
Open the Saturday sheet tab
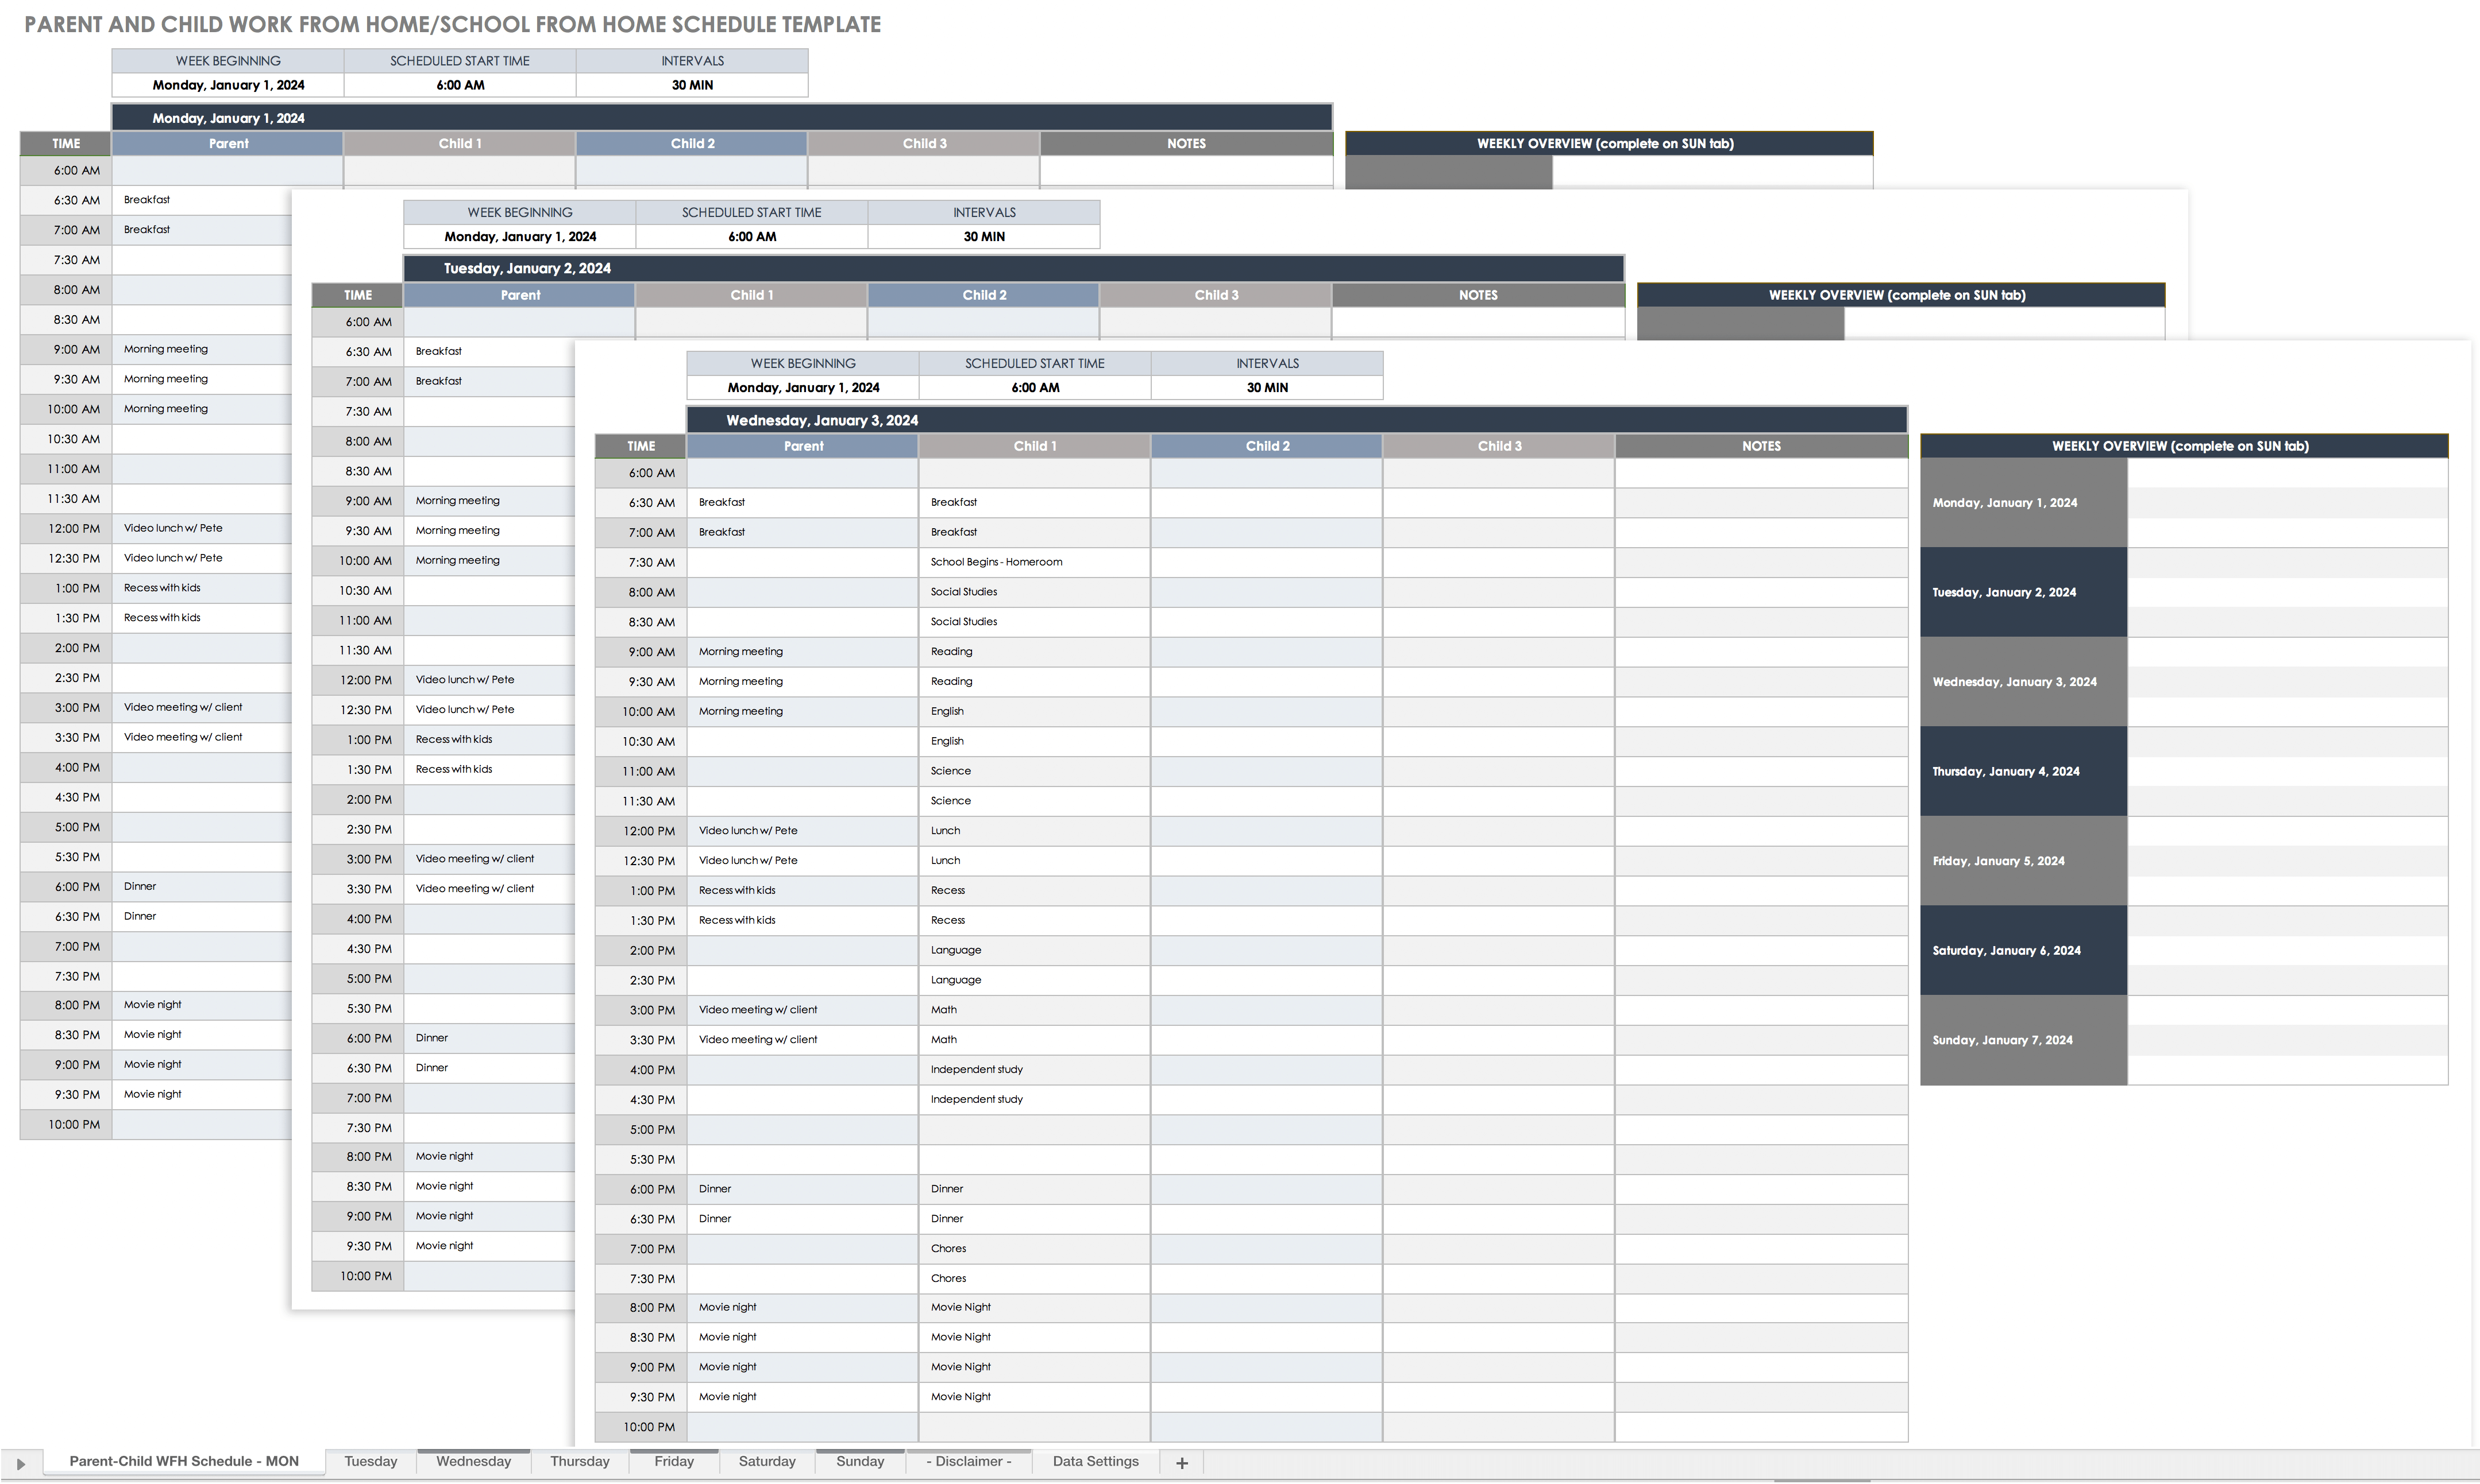(x=766, y=1461)
